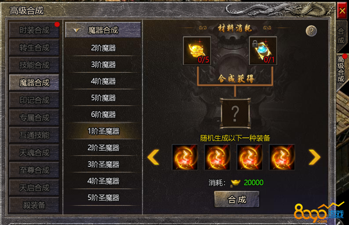The height and width of the screenshot is (225, 349).
Task: Switch to 技能合成 category
Action: pos(34,65)
